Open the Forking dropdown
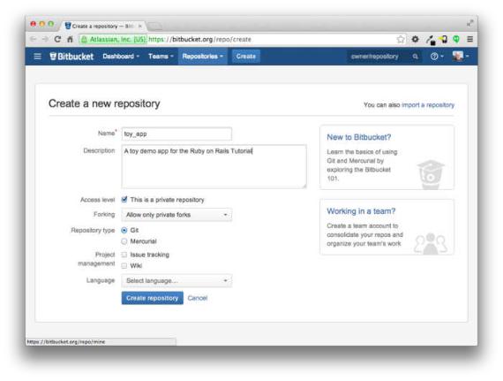The width and height of the screenshot is (503, 381). (x=176, y=215)
